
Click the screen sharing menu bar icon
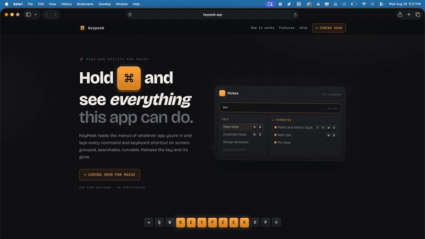[270, 4]
